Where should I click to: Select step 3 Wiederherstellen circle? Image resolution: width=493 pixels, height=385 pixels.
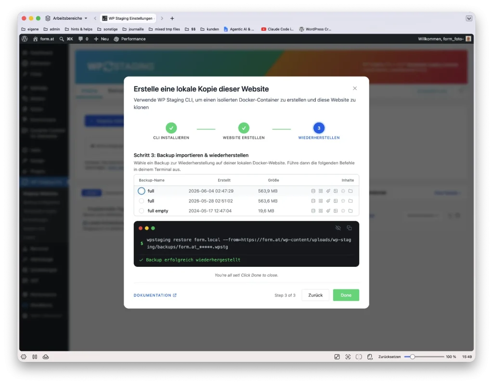(x=319, y=128)
